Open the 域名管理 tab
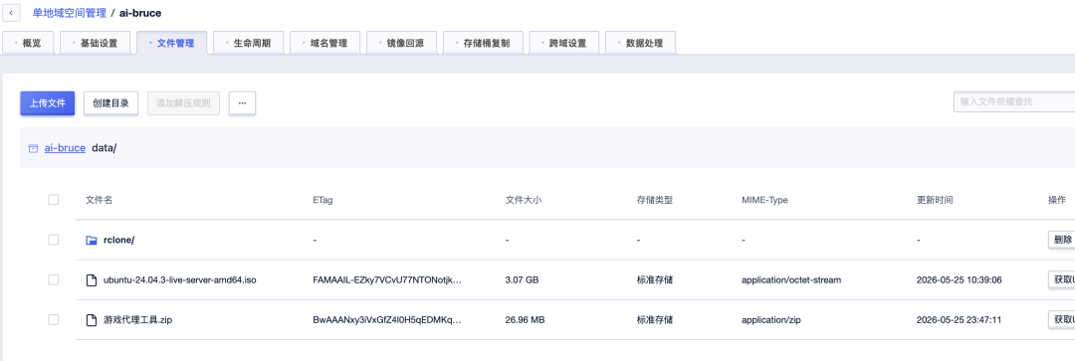The height and width of the screenshot is (361, 1075). tap(325, 43)
